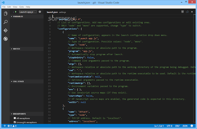The image size is (197, 129).
Task: Change the UTF-8 file encoding
Action: (x=169, y=126)
